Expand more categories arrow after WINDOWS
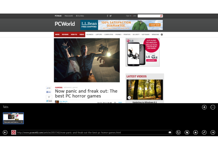This screenshot has height=146, width=218. tap(162, 35)
